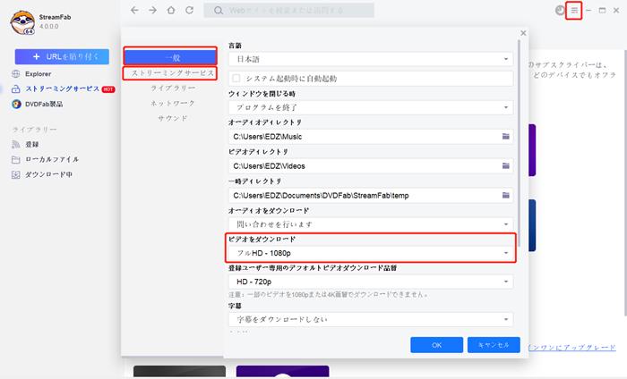The width and height of the screenshot is (627, 379).
Task: Click the Explorer globe icon
Action: pos(16,74)
